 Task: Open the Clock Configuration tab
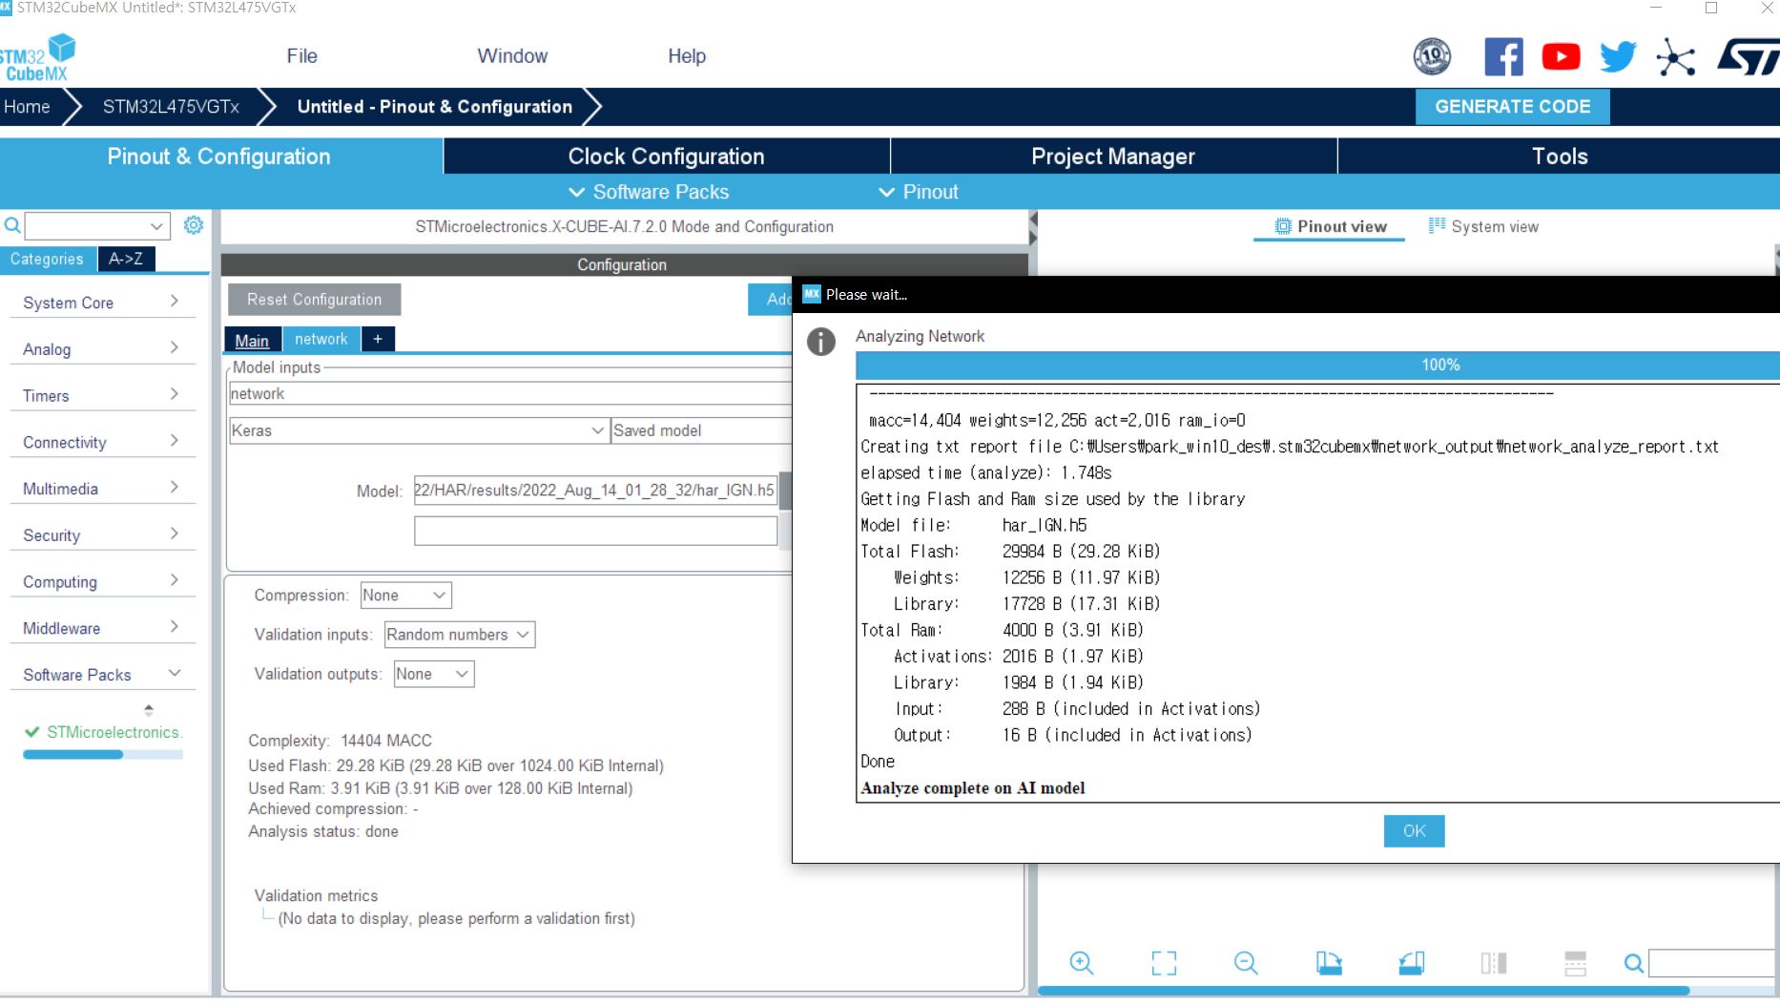click(666, 157)
